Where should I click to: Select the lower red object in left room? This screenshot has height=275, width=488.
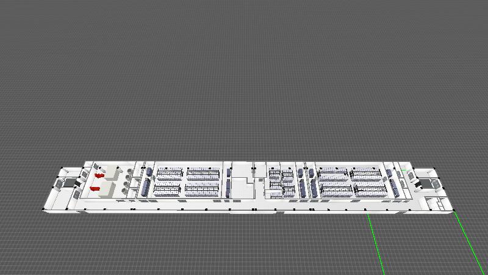click(95, 189)
